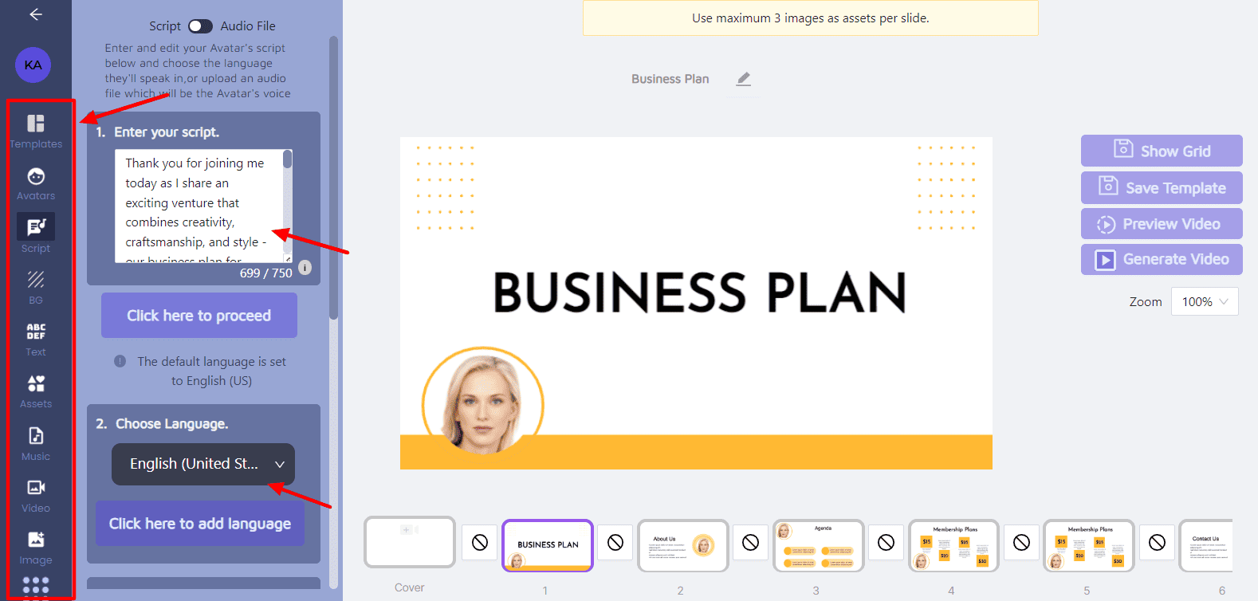1258x601 pixels.
Task: Toggle transition between Cover and slide 1
Action: [x=479, y=543]
